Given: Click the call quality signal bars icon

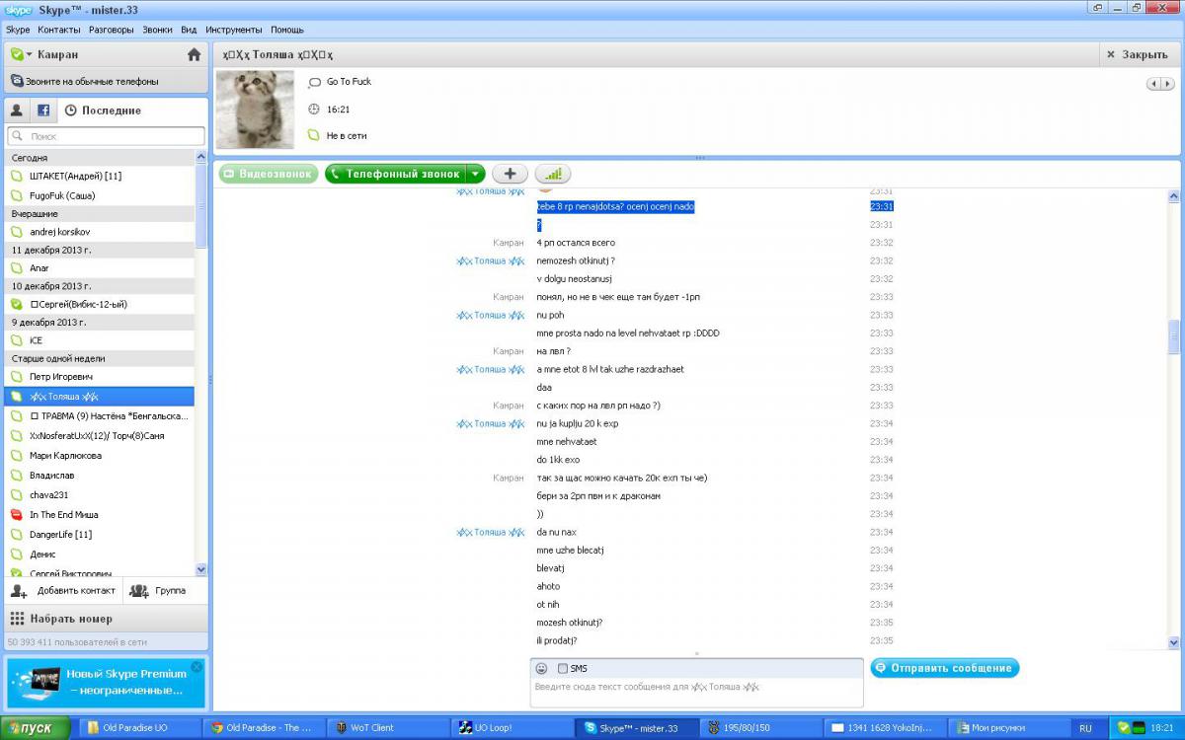Looking at the screenshot, I should 553,174.
